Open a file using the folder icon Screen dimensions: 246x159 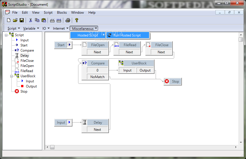click(x=15, y=20)
